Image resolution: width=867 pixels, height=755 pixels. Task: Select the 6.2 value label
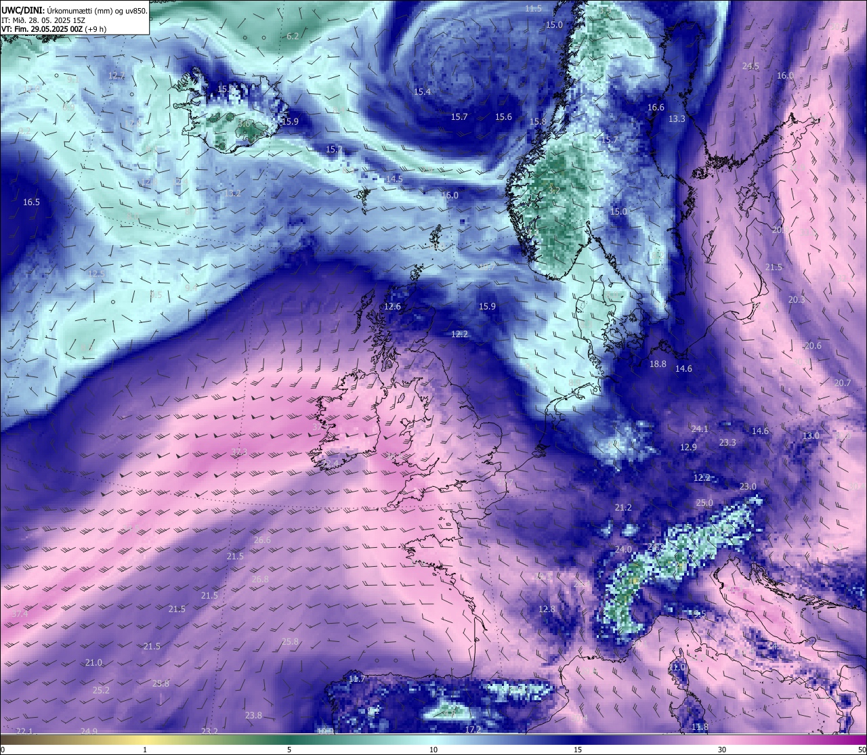coord(293,36)
